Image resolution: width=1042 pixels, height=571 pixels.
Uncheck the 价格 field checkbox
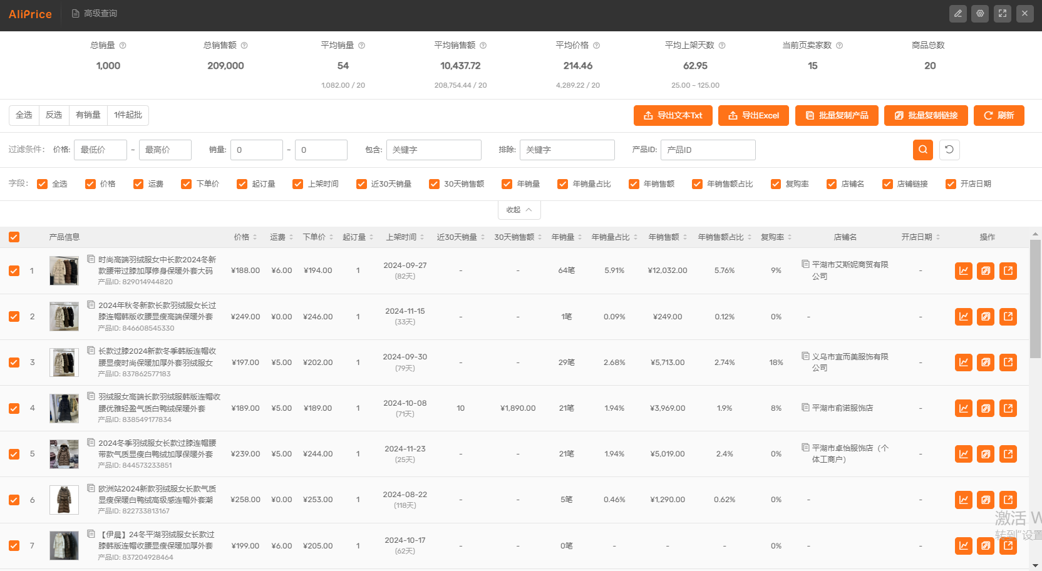tap(90, 184)
